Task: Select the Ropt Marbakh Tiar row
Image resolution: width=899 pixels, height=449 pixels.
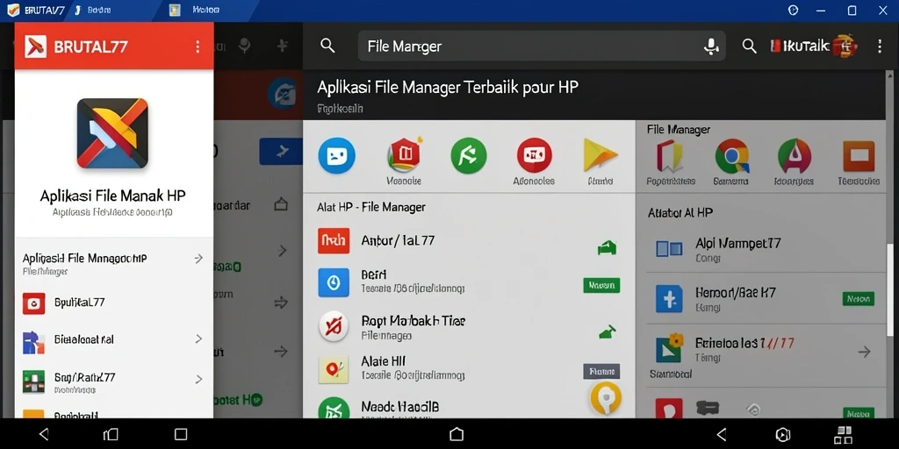Action: point(469,326)
